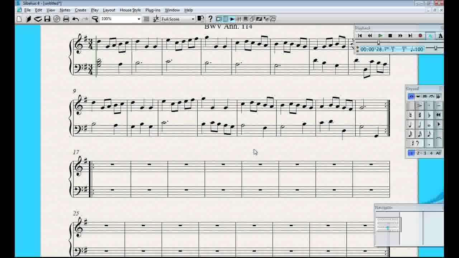
Task: Rewind to start in Playback window
Action: click(x=360, y=35)
